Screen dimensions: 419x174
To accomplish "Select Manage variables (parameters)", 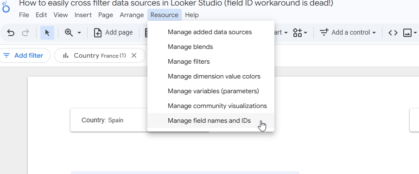I will (210, 91).
